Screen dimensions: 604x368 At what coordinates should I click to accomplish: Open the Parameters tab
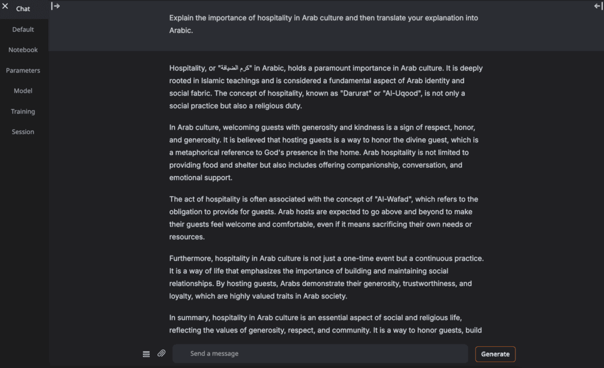click(23, 71)
